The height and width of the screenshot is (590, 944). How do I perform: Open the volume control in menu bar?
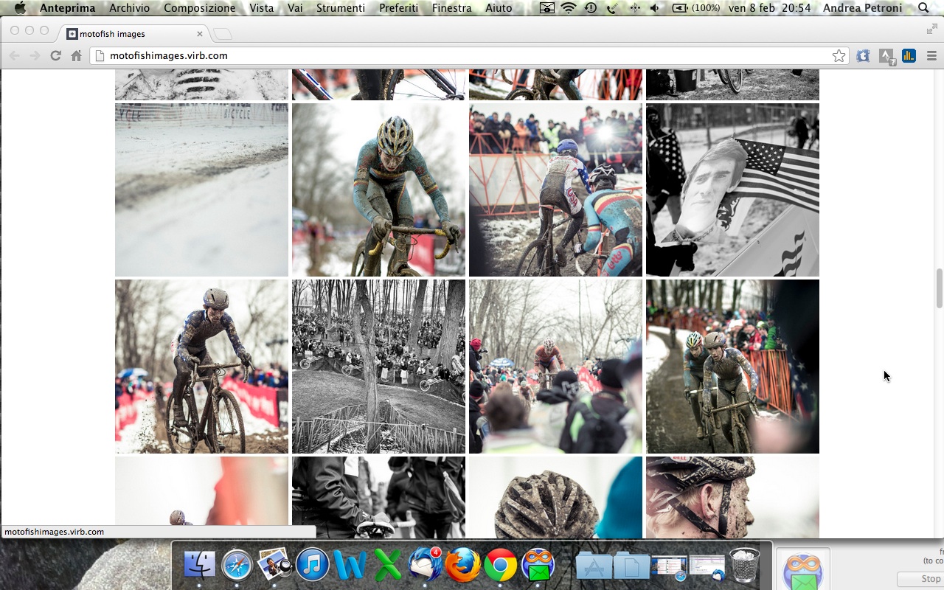tap(655, 8)
